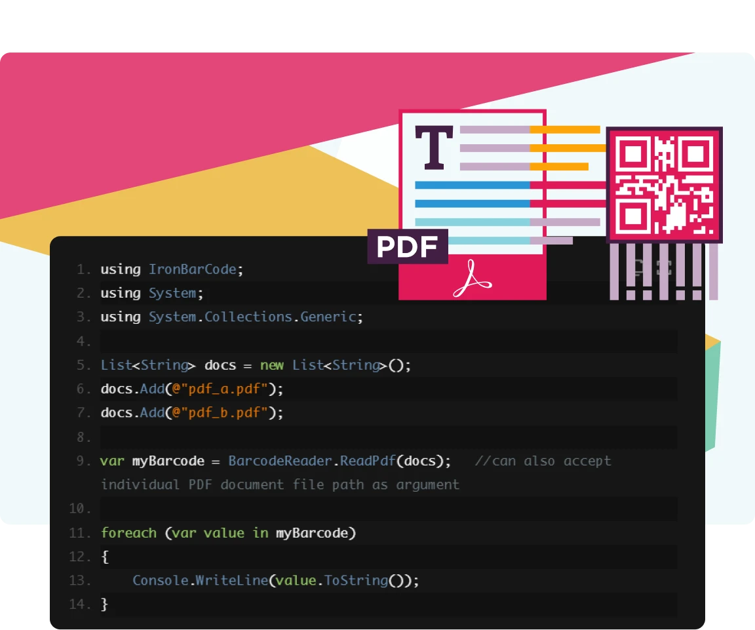Click line number 4 in the gutter

tap(83, 341)
